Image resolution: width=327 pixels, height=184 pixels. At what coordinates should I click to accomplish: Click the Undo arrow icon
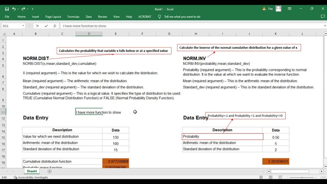pyautogui.click(x=14, y=9)
